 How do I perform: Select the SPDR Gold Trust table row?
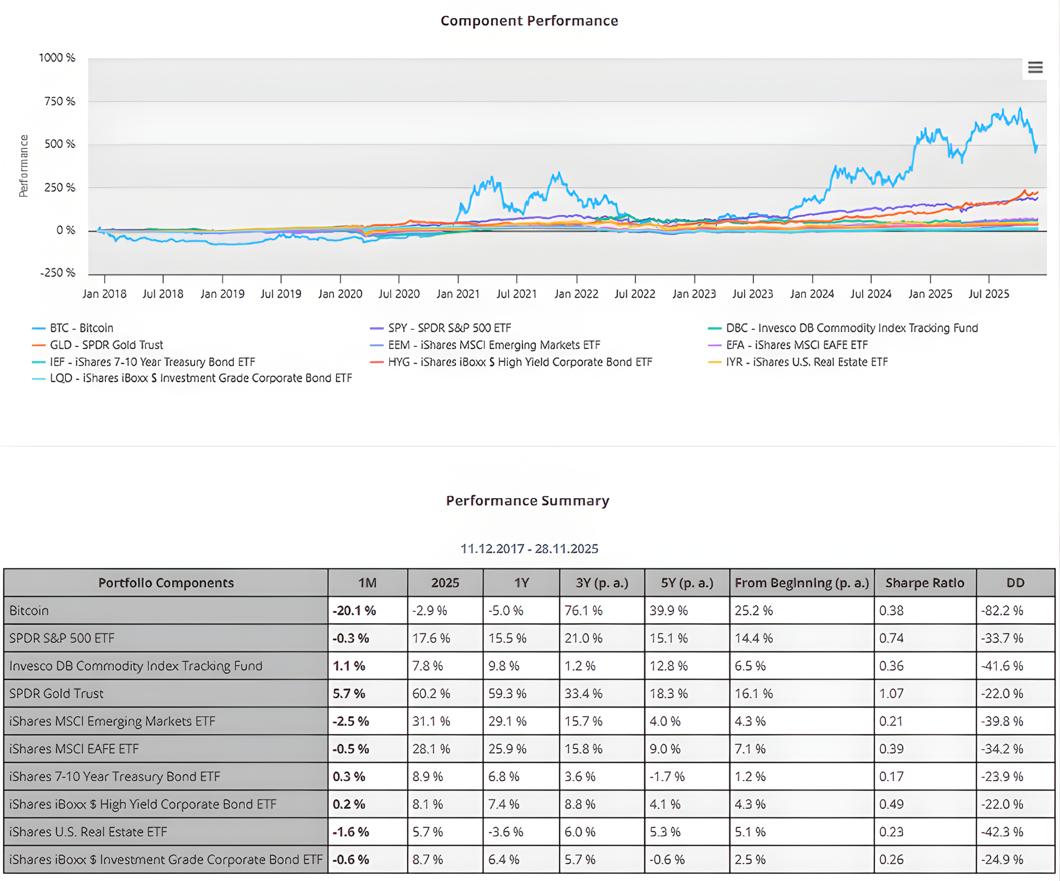click(57, 694)
